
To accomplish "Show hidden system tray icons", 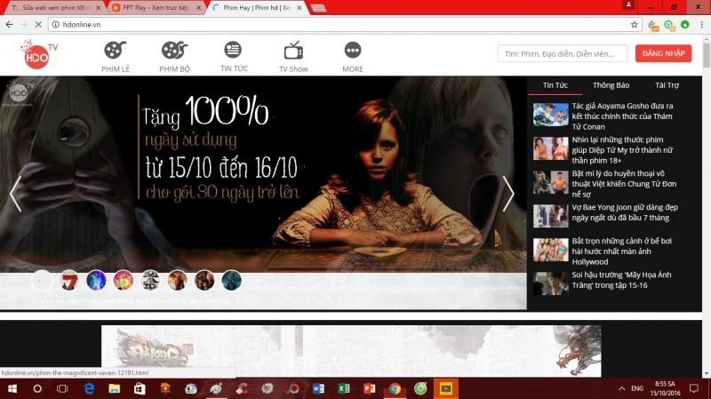I will pos(619,389).
